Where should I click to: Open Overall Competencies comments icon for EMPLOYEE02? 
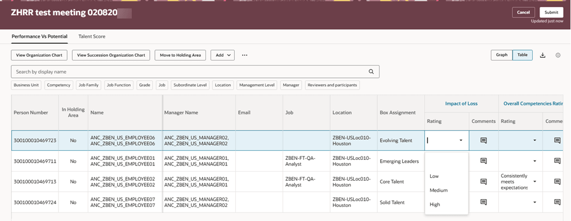click(557, 181)
